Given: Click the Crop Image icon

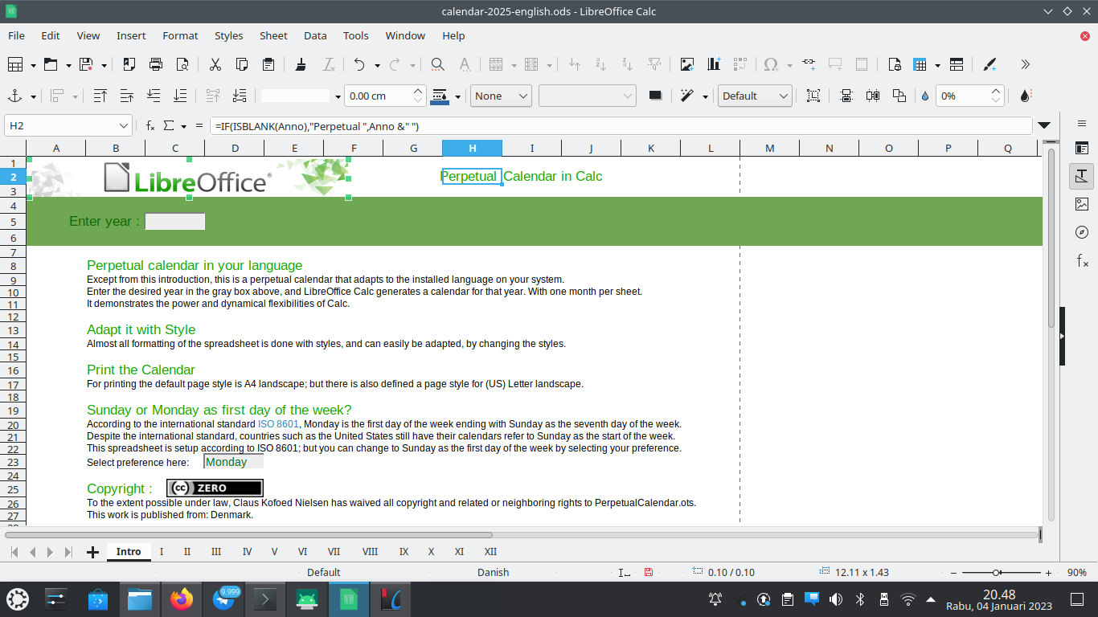Looking at the screenshot, I should (x=813, y=96).
